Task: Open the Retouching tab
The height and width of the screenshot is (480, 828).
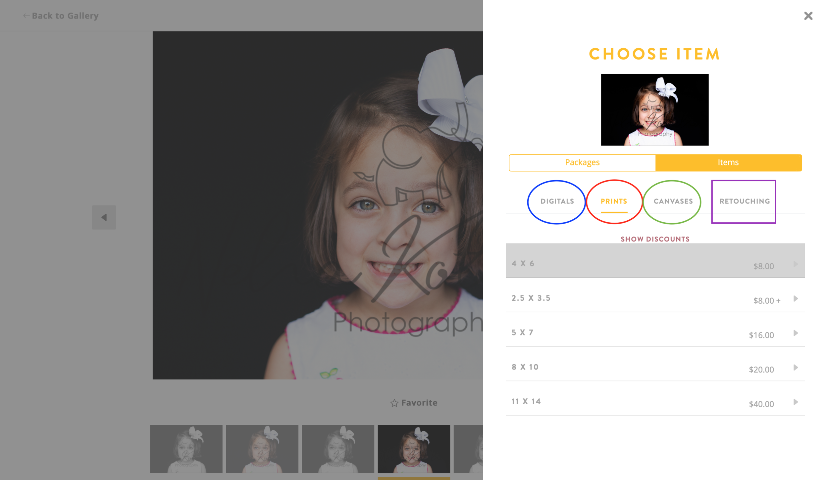Action: (x=745, y=201)
